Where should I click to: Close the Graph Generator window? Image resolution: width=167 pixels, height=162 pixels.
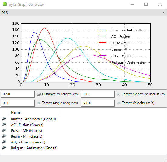(x=160, y=4)
